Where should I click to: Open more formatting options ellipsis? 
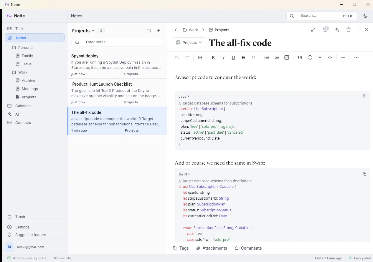[x=357, y=57]
